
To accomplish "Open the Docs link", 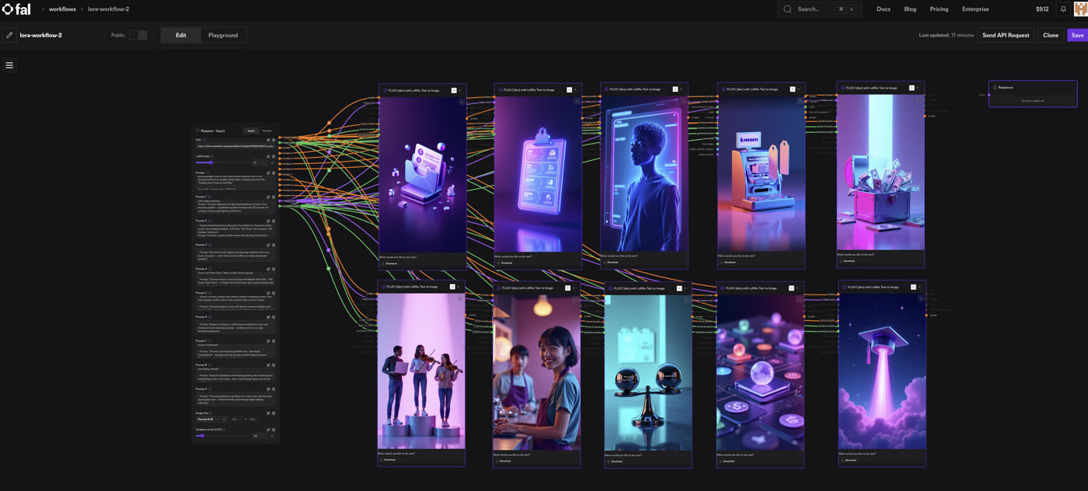I will (x=884, y=9).
